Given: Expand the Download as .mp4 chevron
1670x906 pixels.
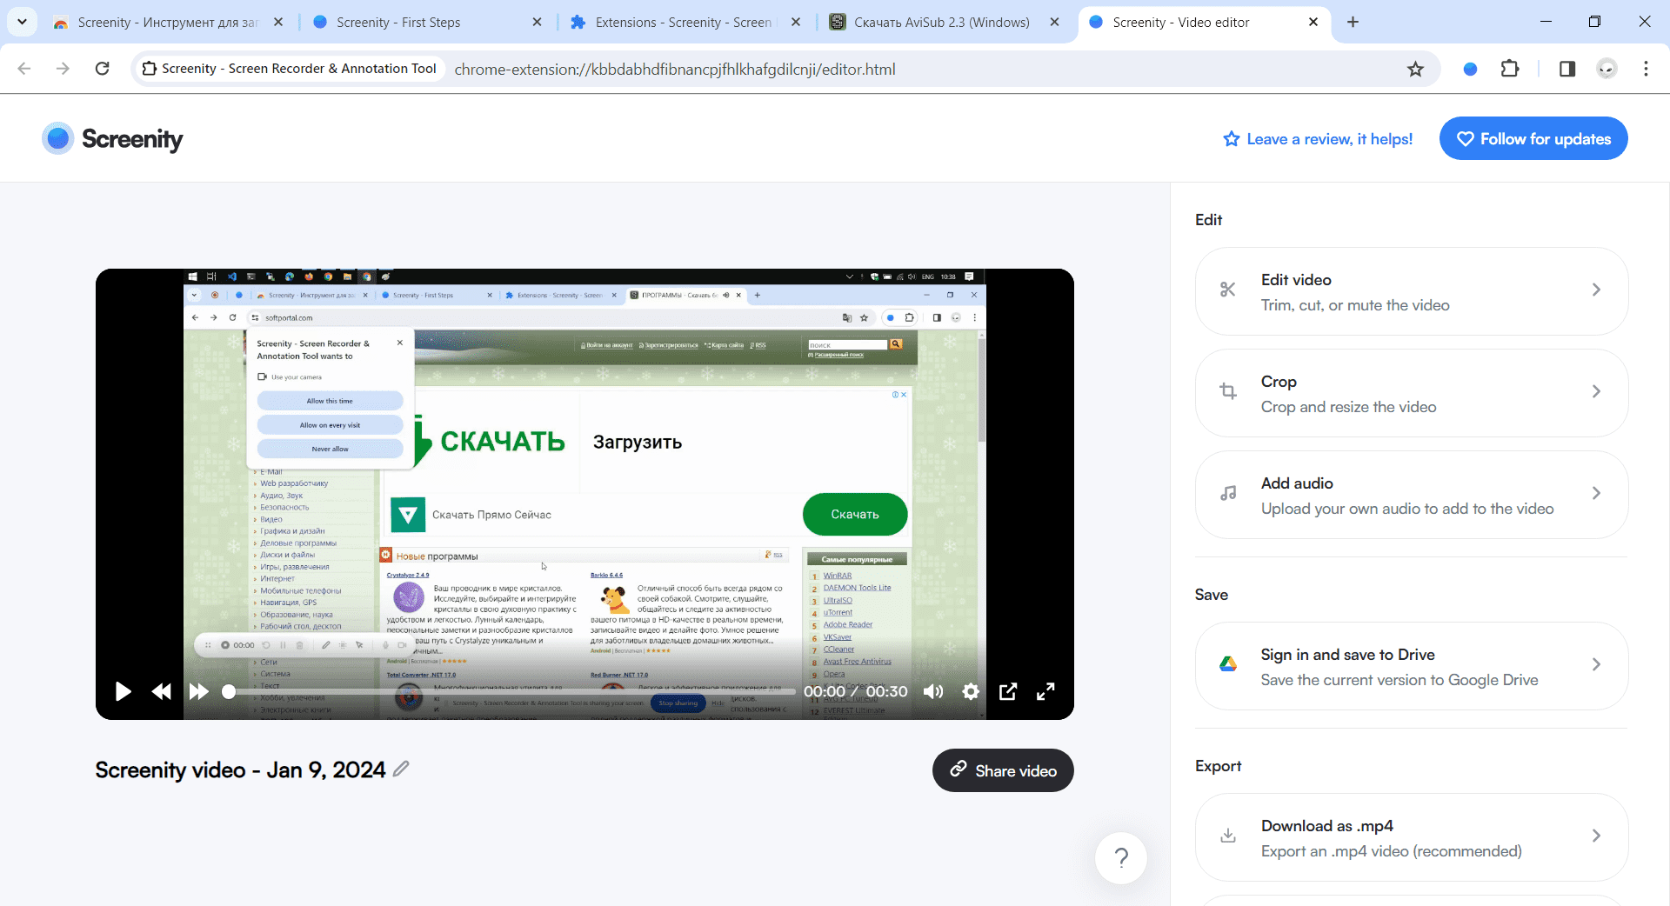Looking at the screenshot, I should click(x=1596, y=836).
